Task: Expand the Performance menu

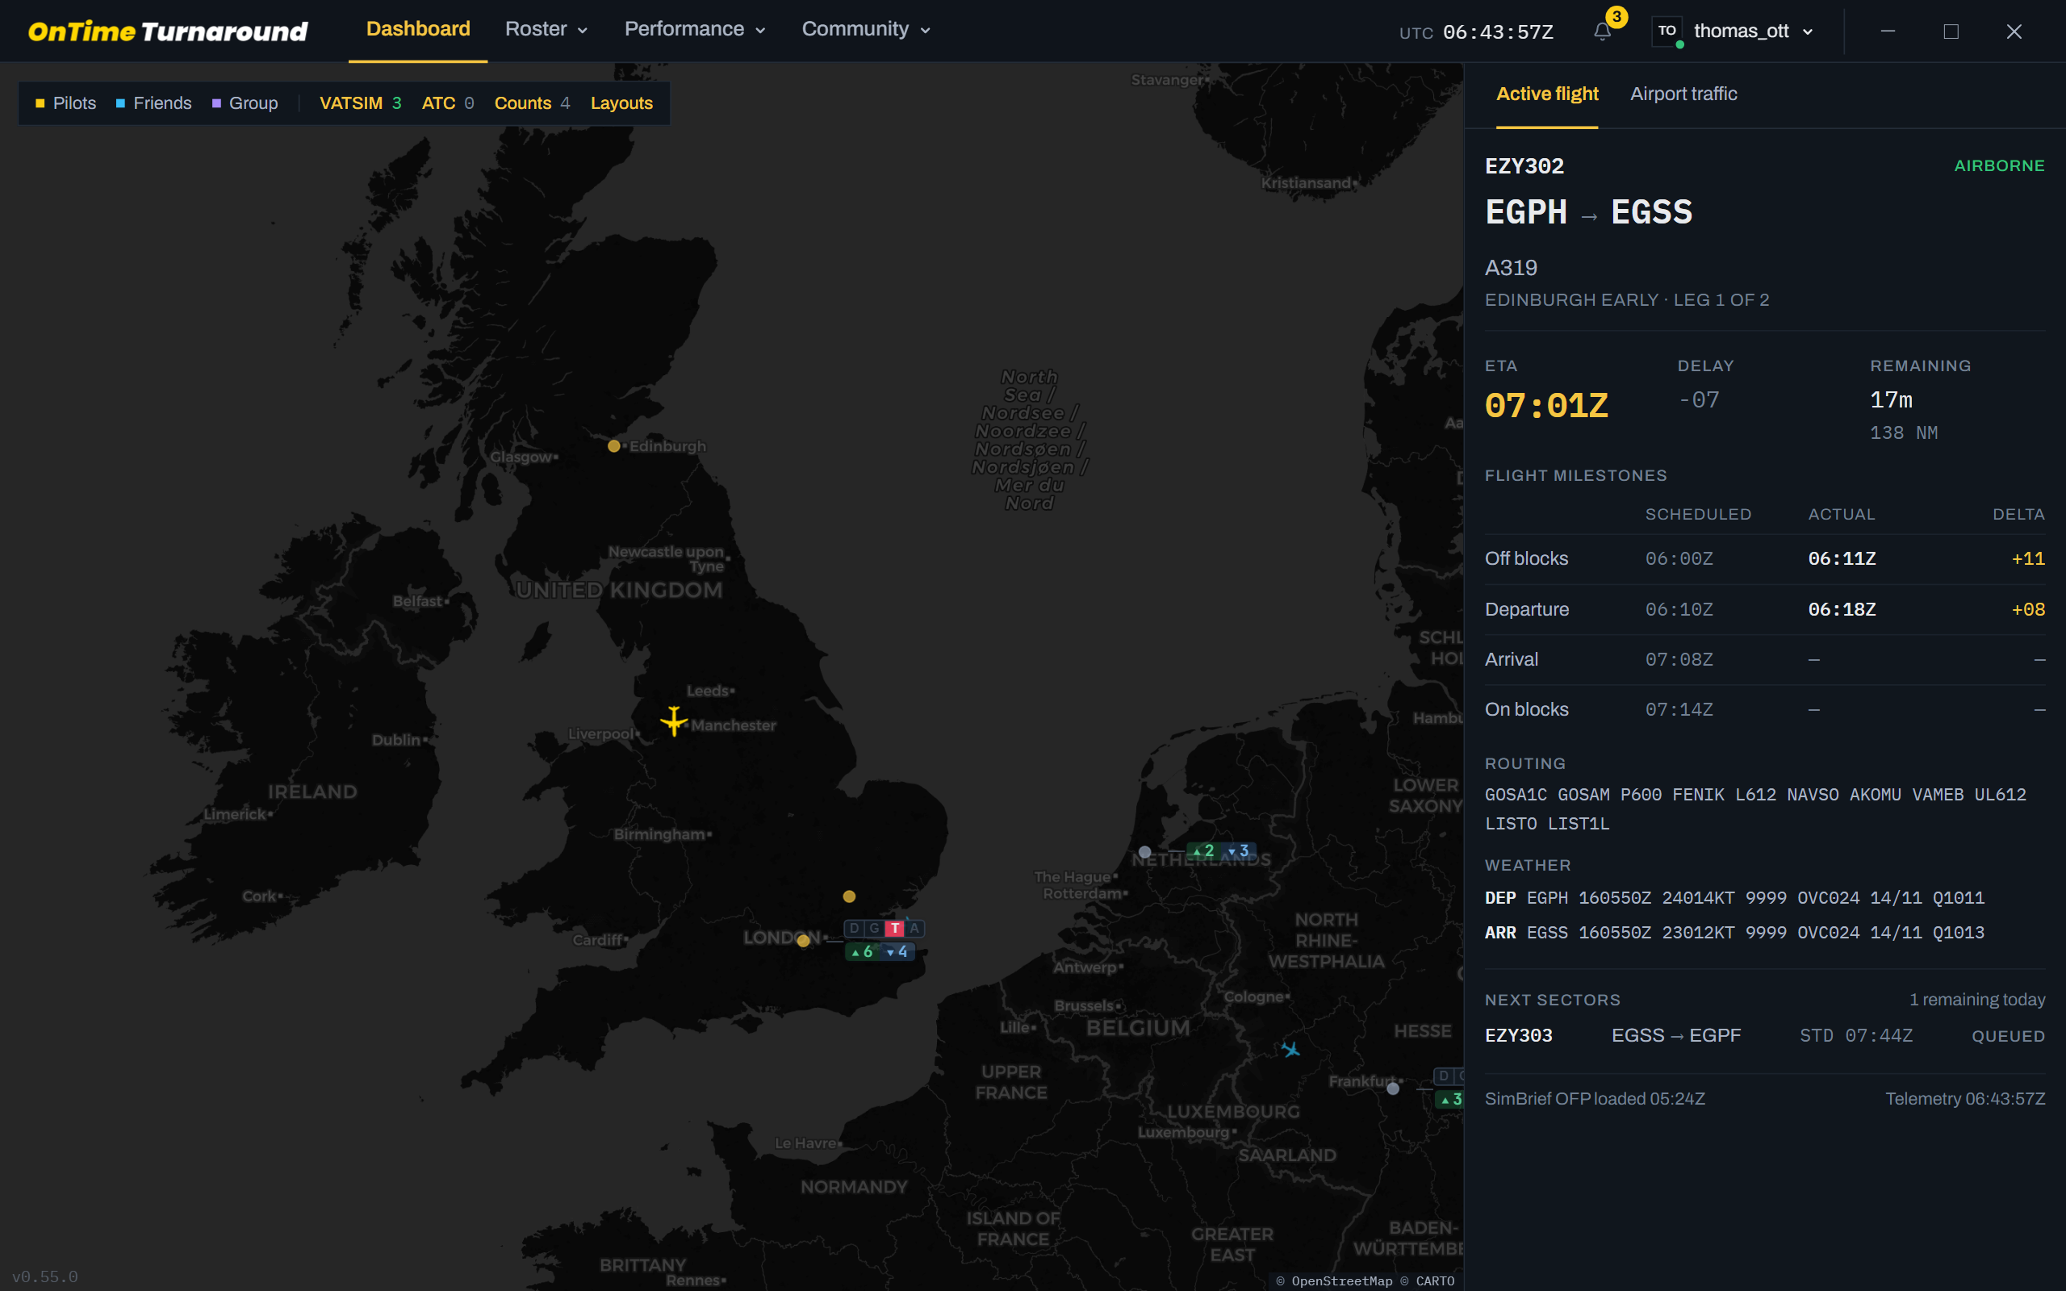Action: (695, 29)
